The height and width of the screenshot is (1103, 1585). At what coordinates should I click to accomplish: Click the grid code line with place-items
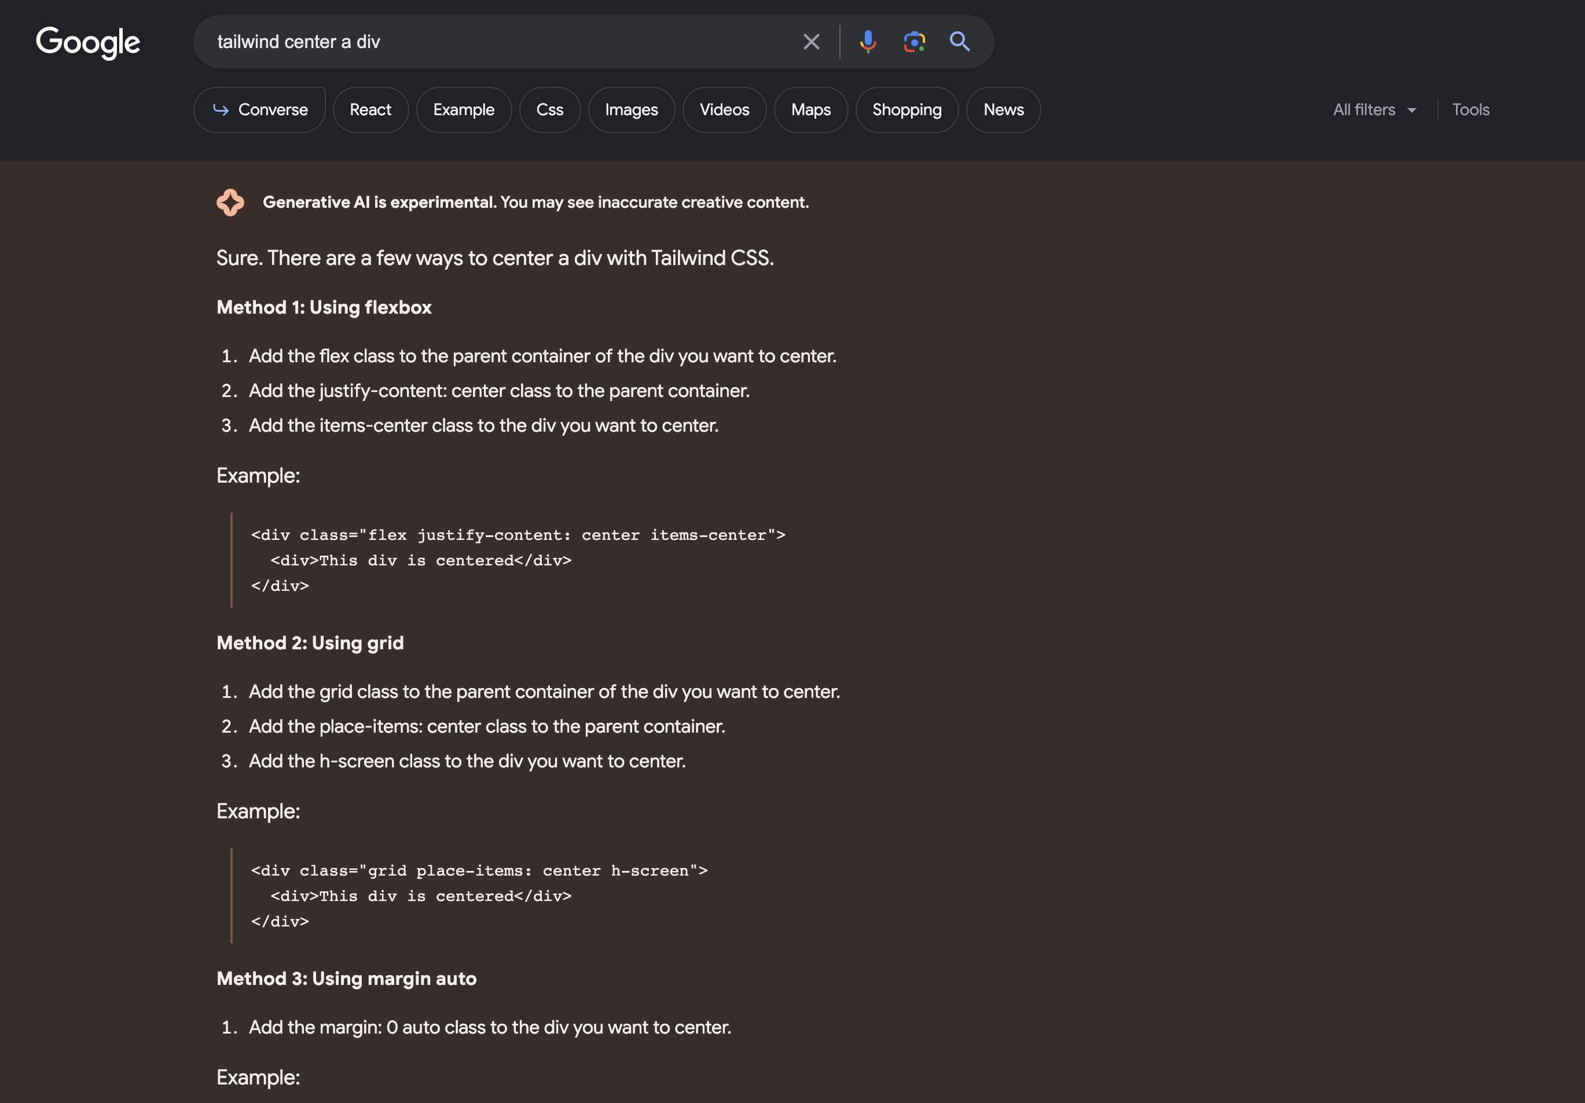[x=479, y=870]
